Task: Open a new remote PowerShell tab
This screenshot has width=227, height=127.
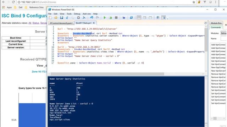Action: tap(124, 18)
